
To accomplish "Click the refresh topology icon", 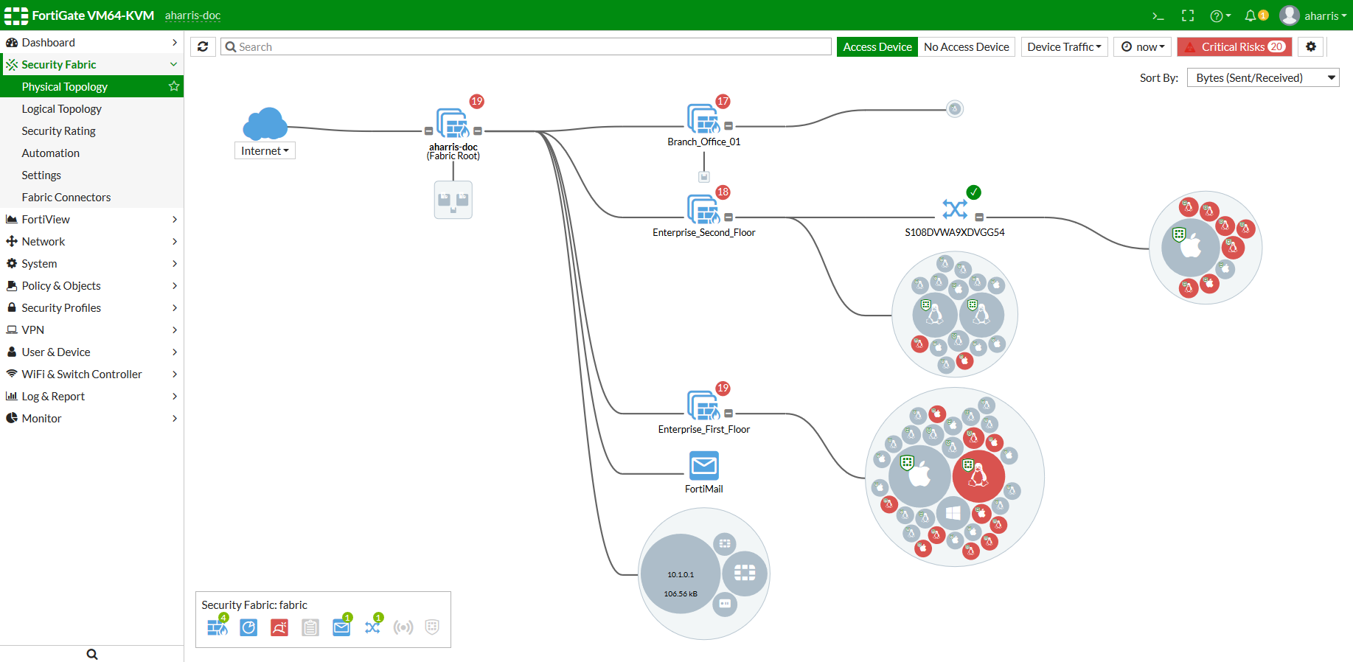I will pos(203,46).
